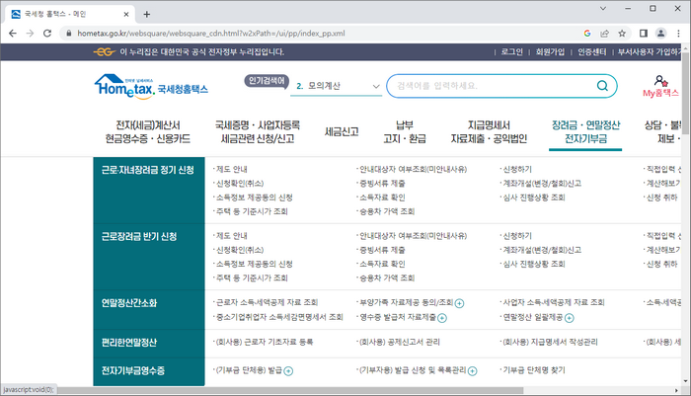Click the address bar URL
691x396 pixels.
pyautogui.click(x=211, y=34)
